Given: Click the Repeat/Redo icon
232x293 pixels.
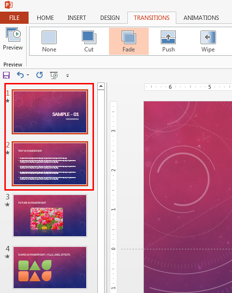Looking at the screenshot, I should [x=39, y=75].
